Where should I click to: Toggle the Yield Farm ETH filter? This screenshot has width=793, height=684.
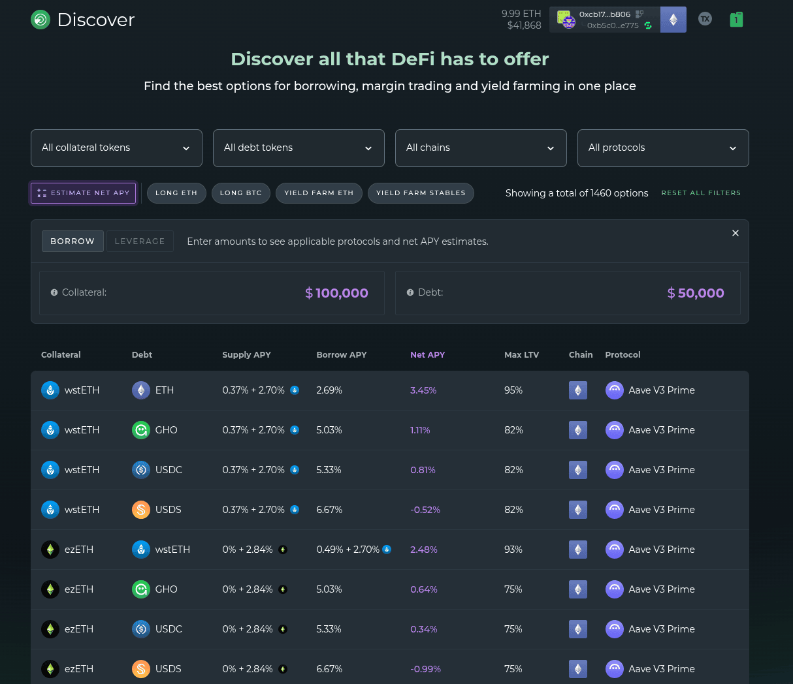click(319, 193)
